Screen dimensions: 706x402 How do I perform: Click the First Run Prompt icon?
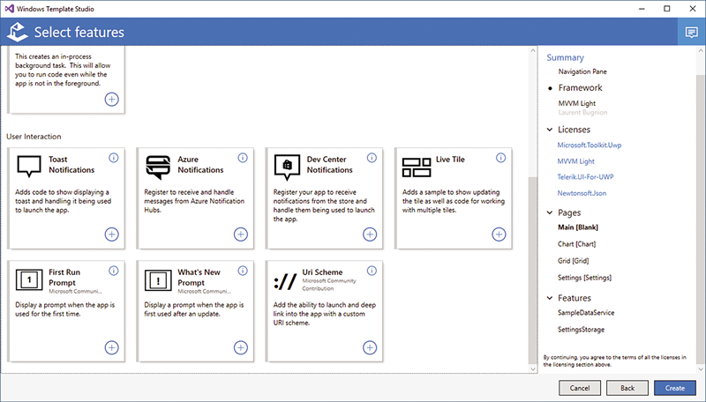29,280
